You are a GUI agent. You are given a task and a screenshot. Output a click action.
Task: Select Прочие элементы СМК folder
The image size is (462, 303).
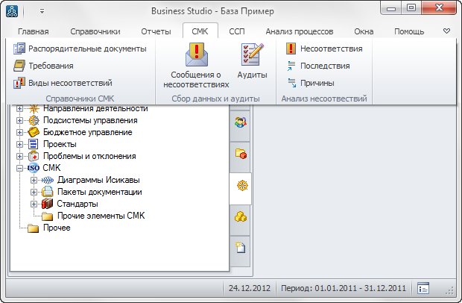pos(101,216)
